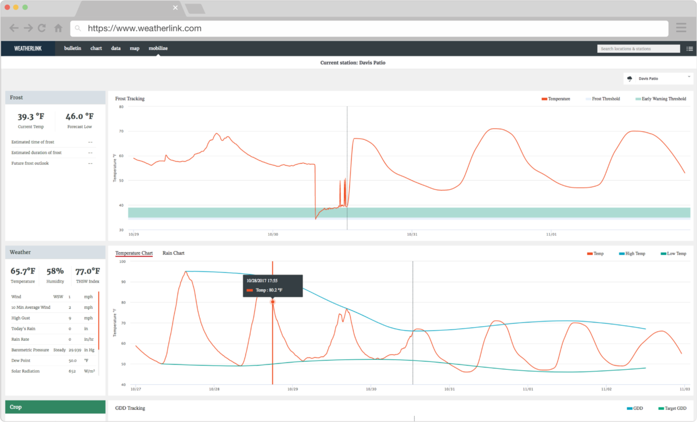Open the station list view icon
The image size is (697, 422).
689,48
